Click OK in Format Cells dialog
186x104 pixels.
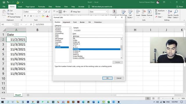click(x=107, y=78)
